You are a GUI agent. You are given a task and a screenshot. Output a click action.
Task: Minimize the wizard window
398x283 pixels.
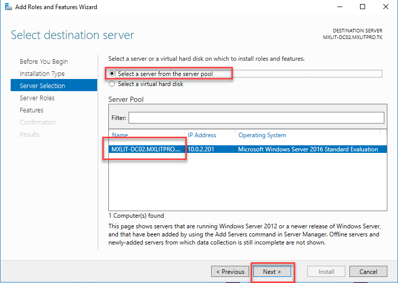pos(339,7)
